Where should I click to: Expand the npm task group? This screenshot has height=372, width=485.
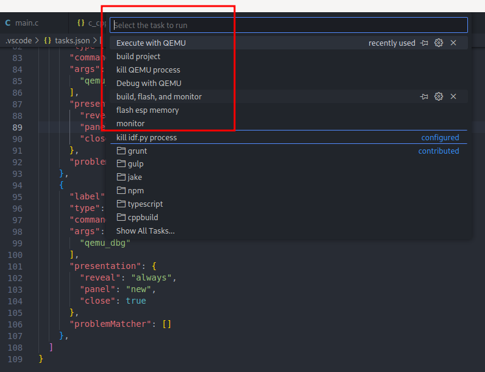pyautogui.click(x=135, y=191)
